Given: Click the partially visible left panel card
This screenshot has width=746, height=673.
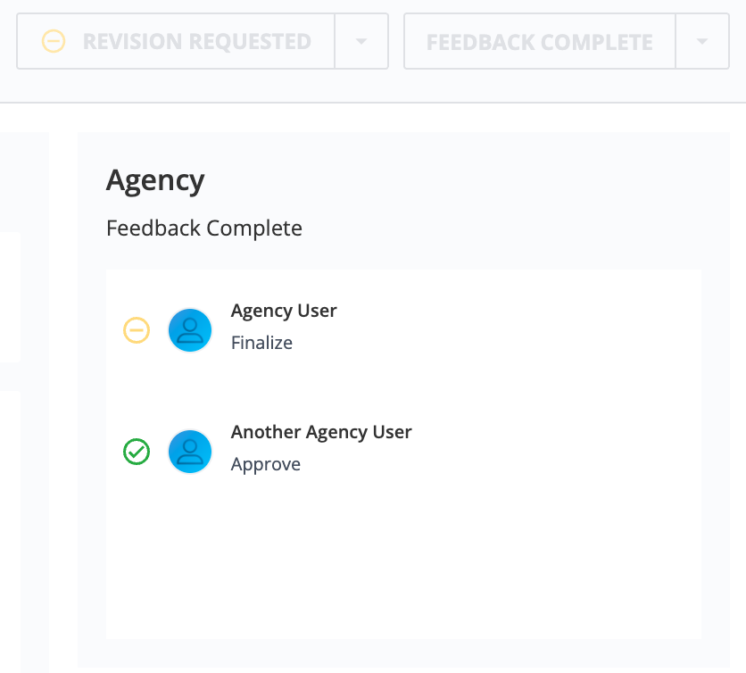Looking at the screenshot, I should [x=10, y=297].
